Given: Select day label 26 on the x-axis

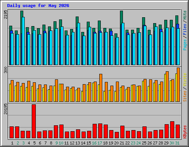Looking at the screenshot, I should (150, 143).
